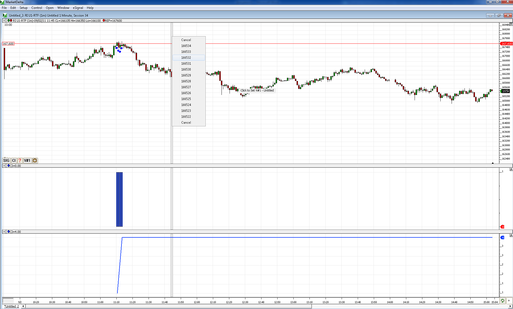Click the V#1 variable button
The width and height of the screenshot is (513, 309).
pos(27,160)
